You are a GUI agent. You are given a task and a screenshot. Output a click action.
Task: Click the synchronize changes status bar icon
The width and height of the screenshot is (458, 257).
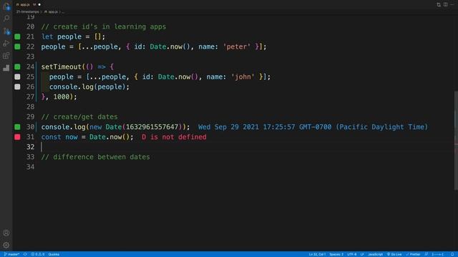(x=25, y=254)
